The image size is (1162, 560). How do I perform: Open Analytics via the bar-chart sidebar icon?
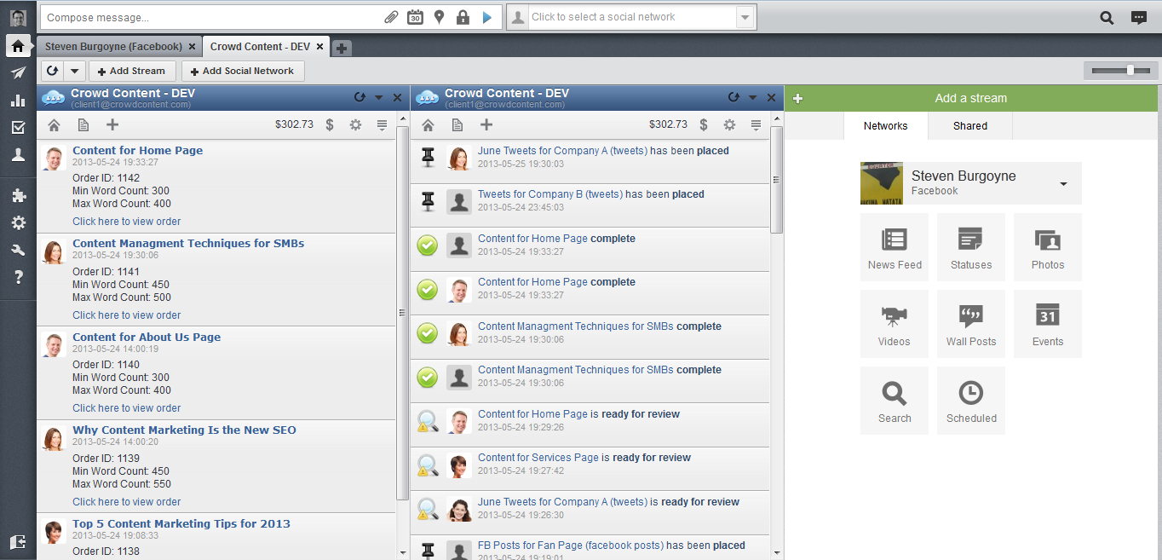[x=19, y=100]
